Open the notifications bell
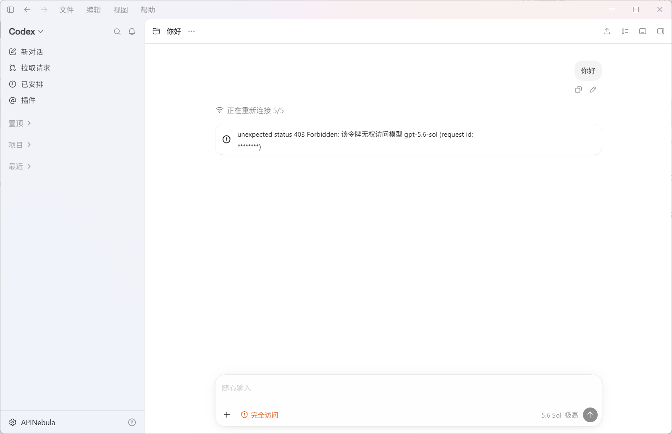Image resolution: width=672 pixels, height=434 pixels. click(132, 32)
